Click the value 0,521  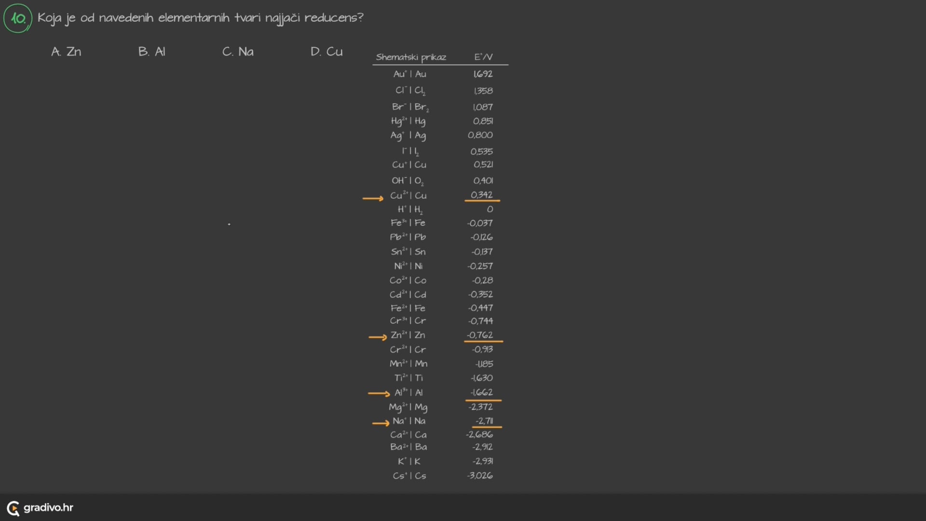click(x=483, y=165)
